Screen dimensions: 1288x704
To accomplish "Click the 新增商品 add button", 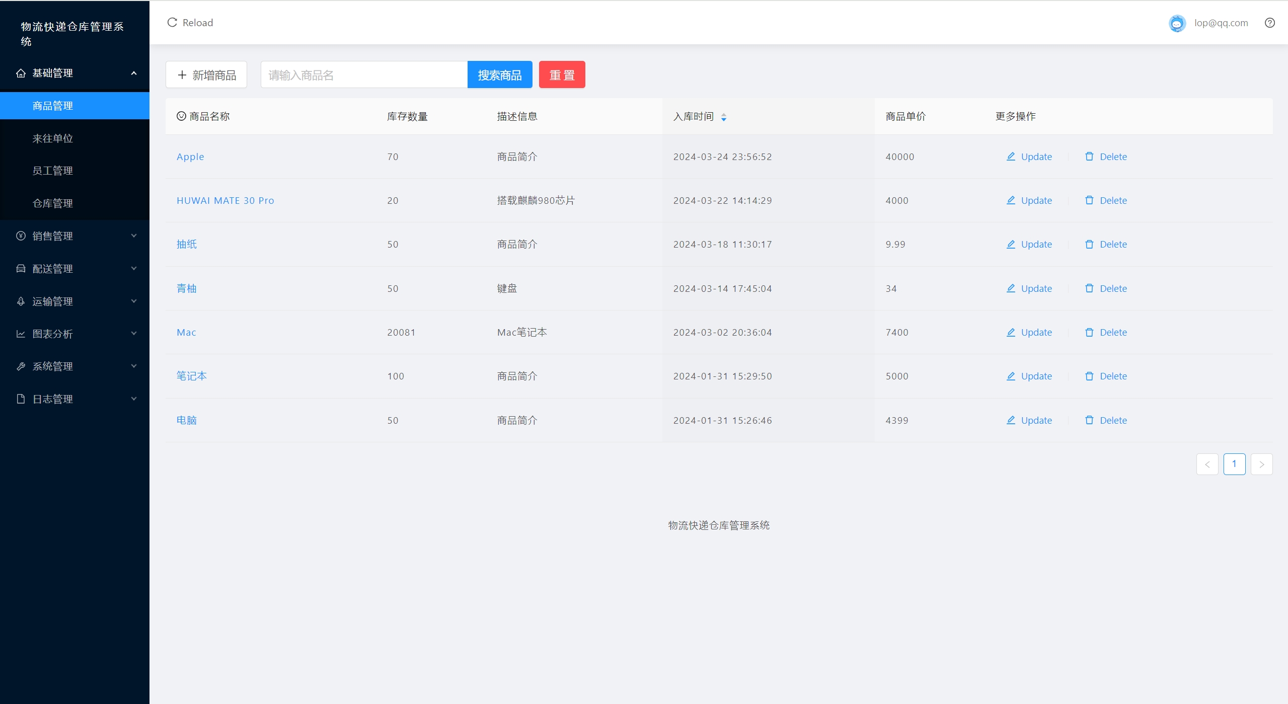I will pos(206,75).
